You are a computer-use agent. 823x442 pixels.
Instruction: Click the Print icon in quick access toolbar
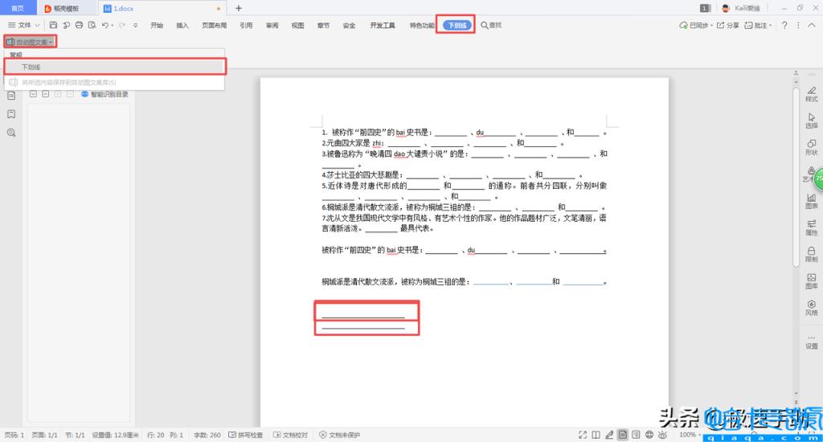click(x=79, y=25)
